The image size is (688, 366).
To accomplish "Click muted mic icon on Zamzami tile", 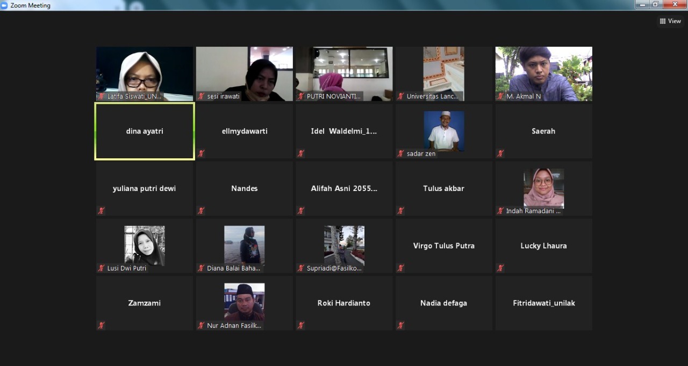I will (101, 325).
